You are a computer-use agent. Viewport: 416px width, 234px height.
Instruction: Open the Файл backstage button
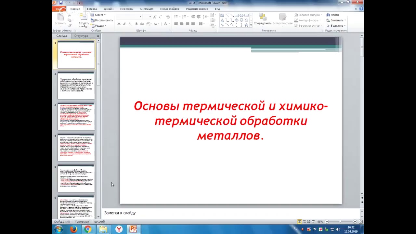[x=59, y=9]
